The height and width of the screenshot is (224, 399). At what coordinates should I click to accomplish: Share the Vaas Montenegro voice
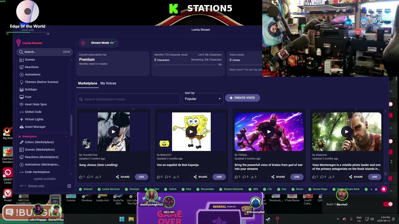(x=355, y=177)
